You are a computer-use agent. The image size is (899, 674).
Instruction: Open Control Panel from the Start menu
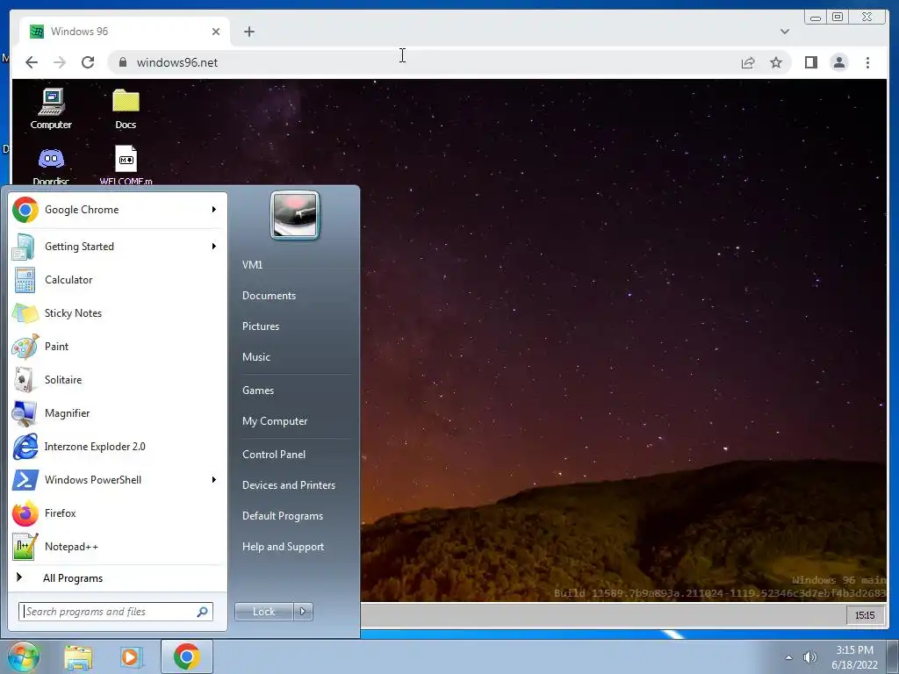(x=274, y=455)
